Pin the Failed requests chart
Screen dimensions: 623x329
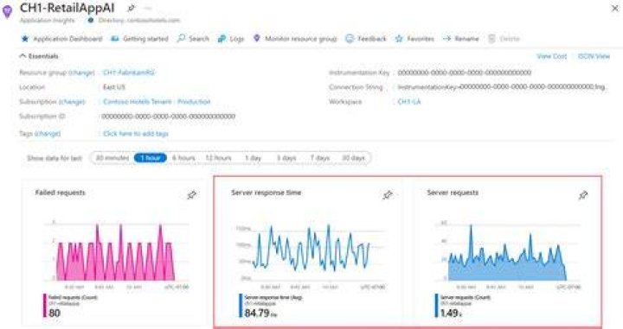pos(191,195)
